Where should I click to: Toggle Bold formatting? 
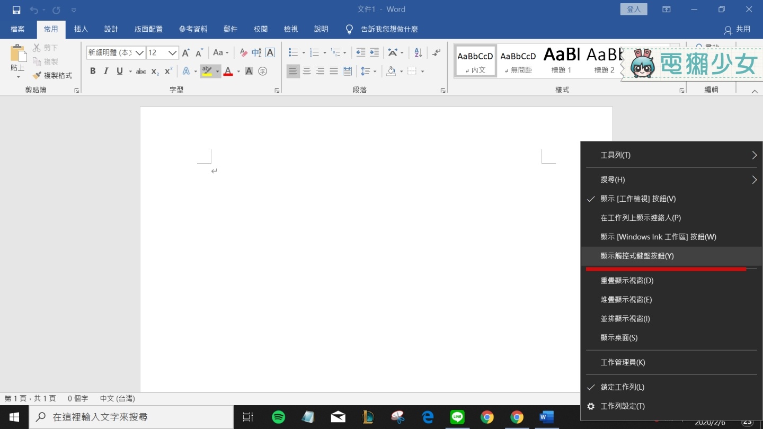point(93,71)
